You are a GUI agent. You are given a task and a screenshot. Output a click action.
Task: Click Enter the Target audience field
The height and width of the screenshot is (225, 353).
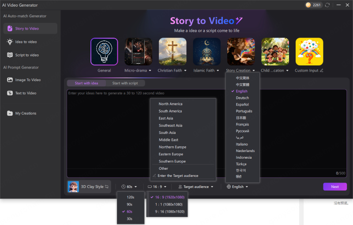tap(178, 176)
